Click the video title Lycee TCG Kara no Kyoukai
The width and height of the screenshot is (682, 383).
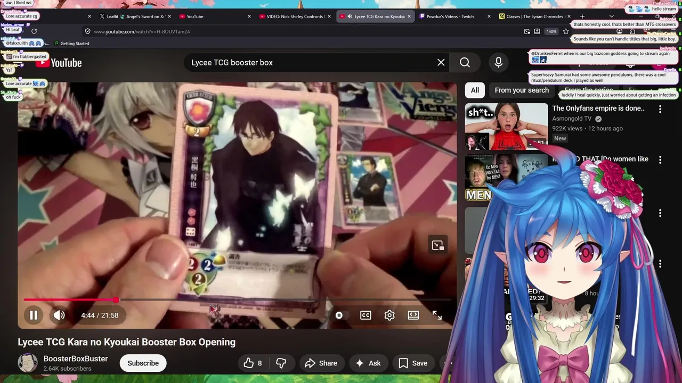[126, 342]
